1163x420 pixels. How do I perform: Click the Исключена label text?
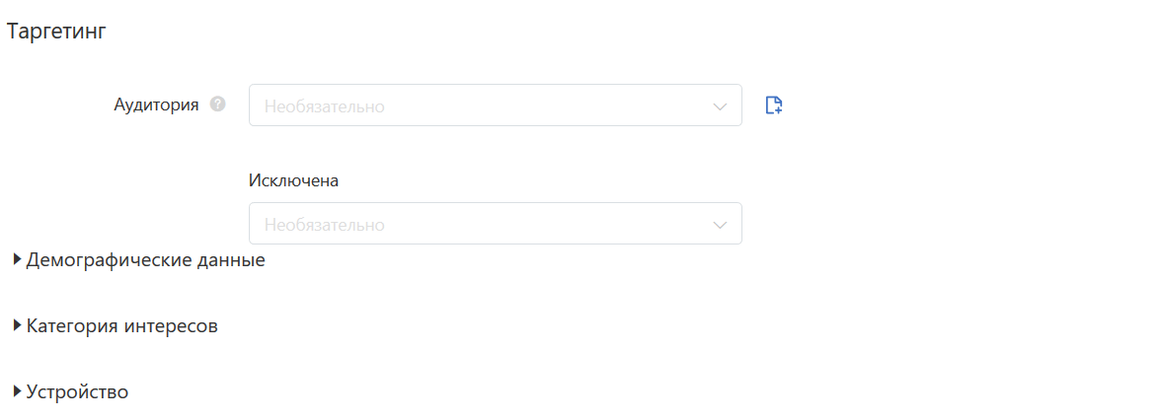click(294, 180)
